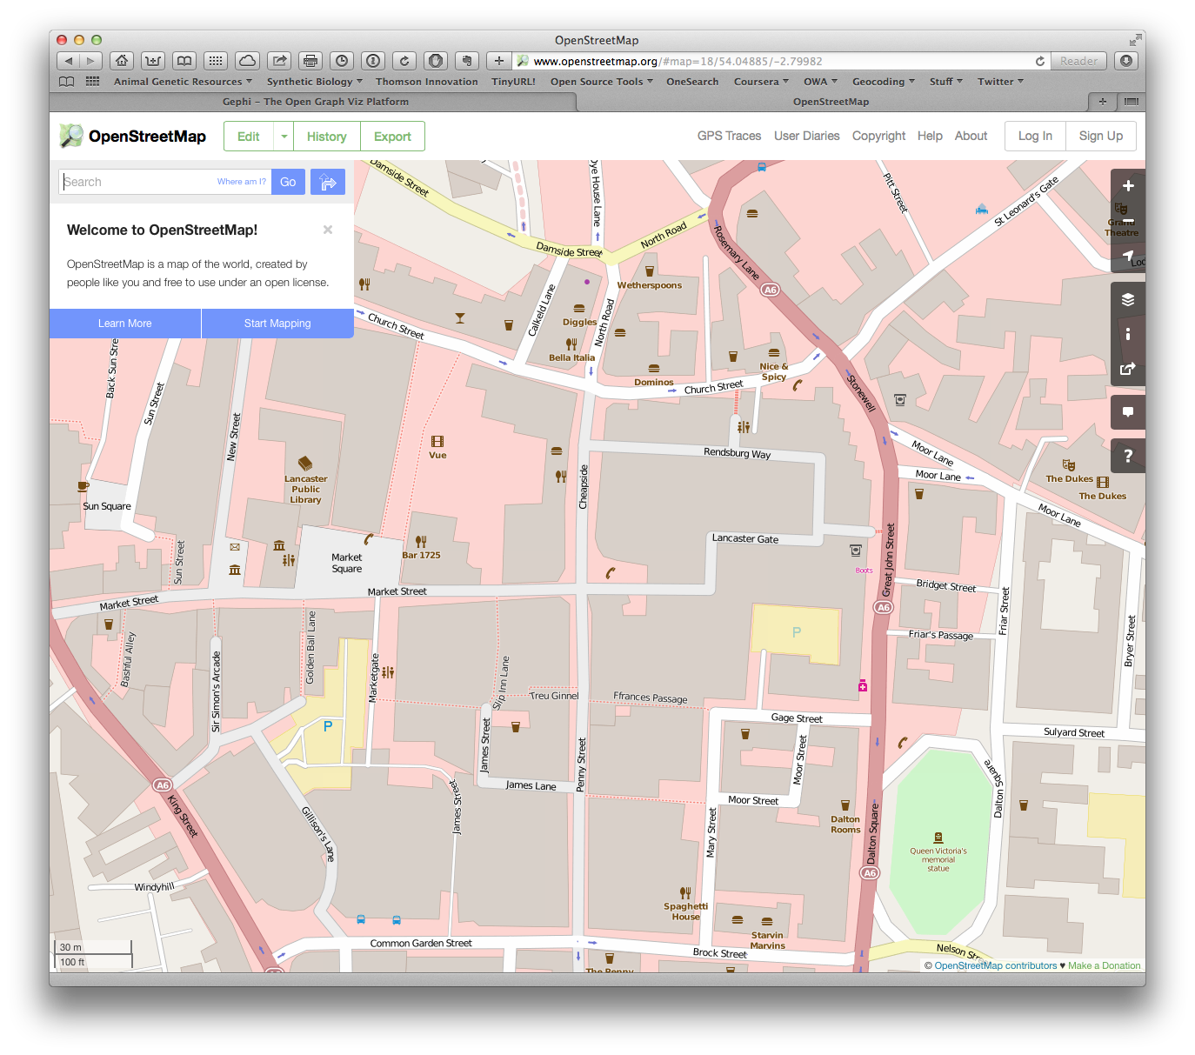
Task: Focus the map Search input field
Action: (165, 182)
